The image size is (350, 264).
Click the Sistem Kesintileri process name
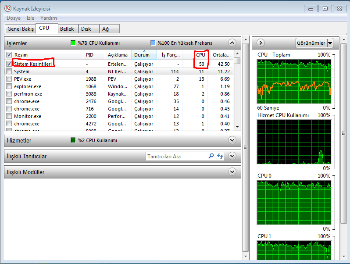tap(33, 64)
